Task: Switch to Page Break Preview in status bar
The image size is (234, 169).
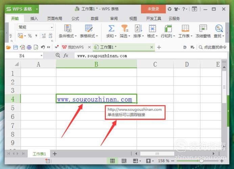Action: pyautogui.click(x=124, y=161)
